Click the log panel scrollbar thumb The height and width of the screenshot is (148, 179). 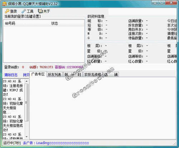(x=26, y=102)
